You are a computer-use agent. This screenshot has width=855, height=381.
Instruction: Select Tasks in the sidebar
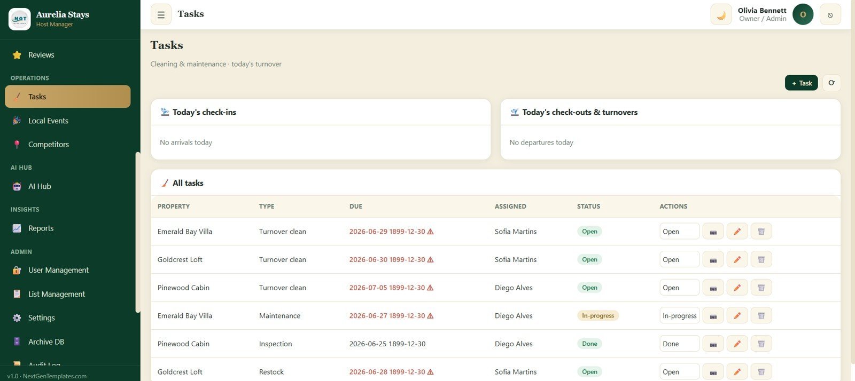tap(67, 97)
